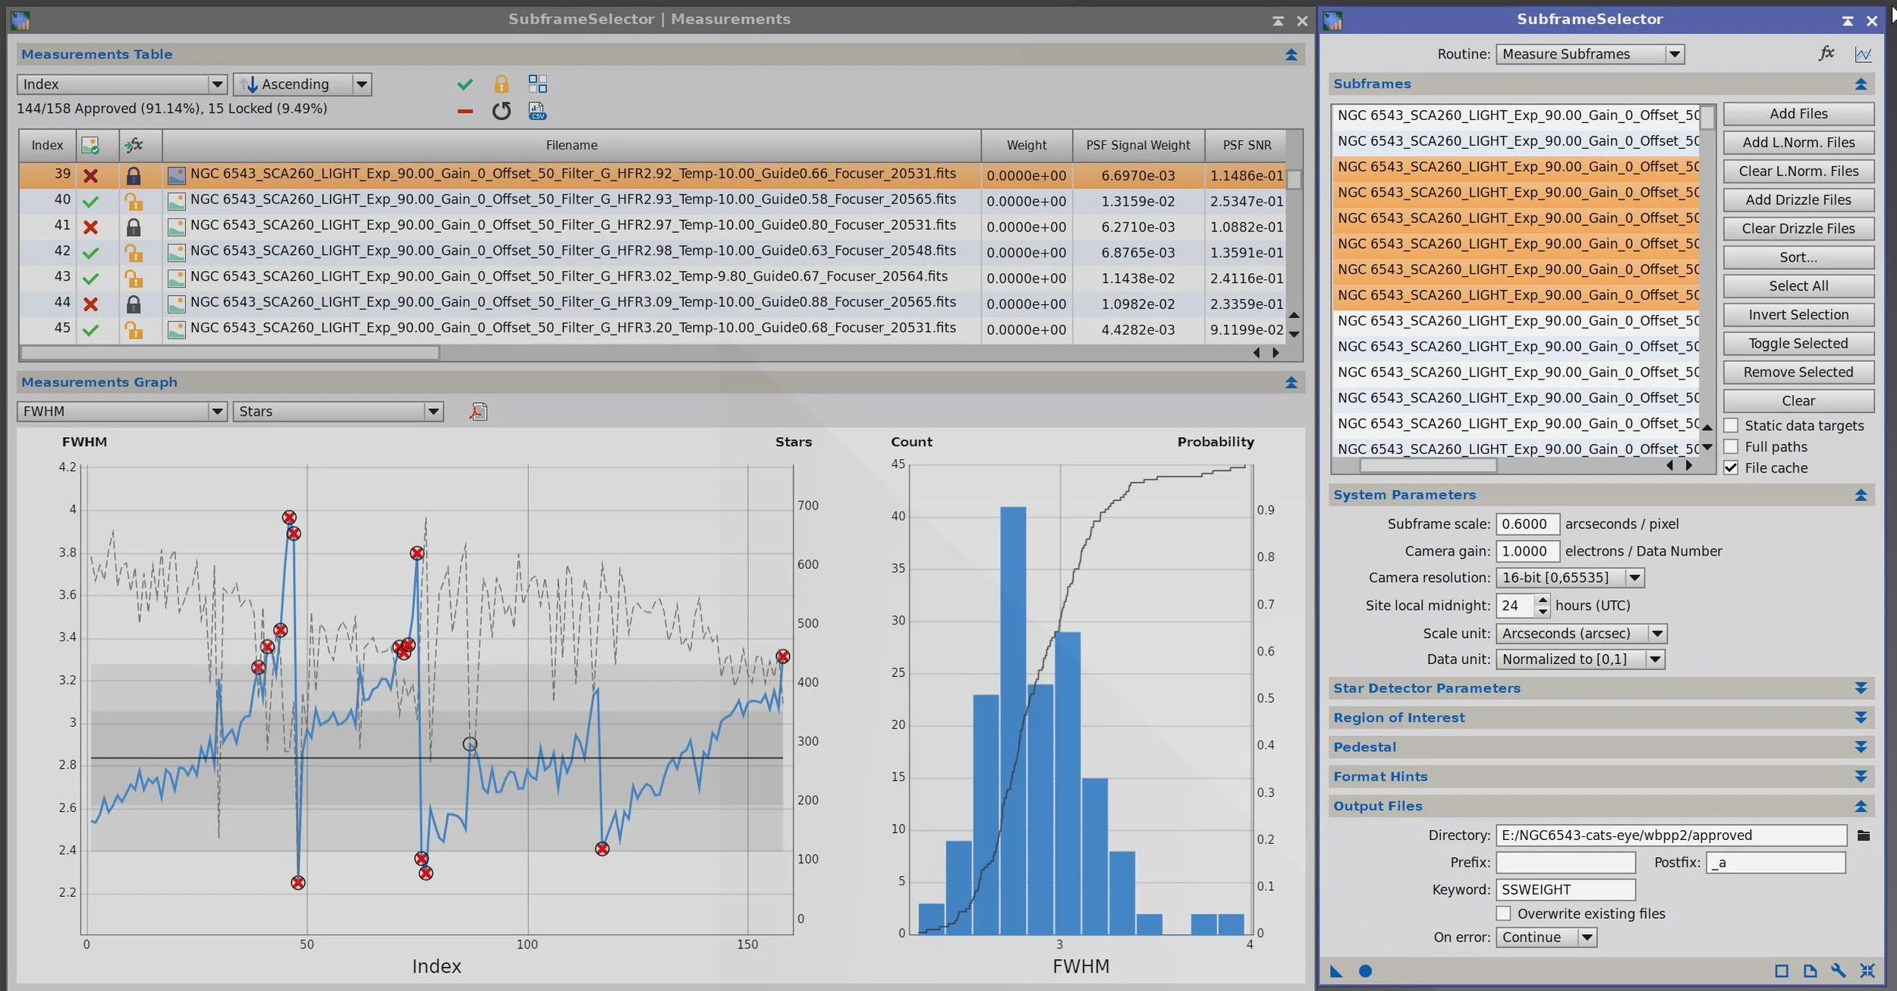Screen dimensions: 1897x991
Task: Click the red reject minus icon
Action: pyautogui.click(x=464, y=112)
